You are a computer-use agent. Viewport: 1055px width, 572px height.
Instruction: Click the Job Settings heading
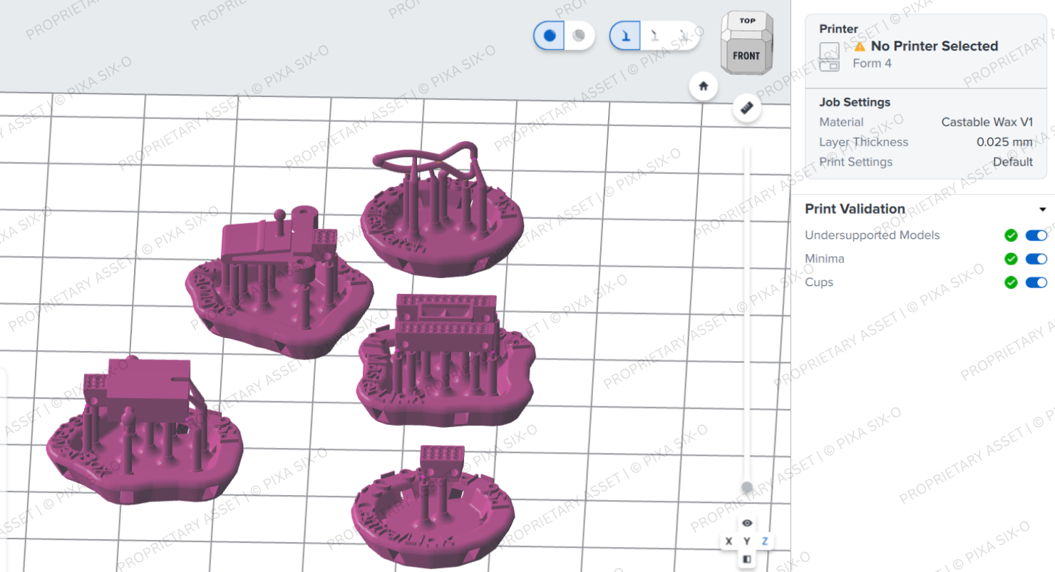tap(855, 102)
